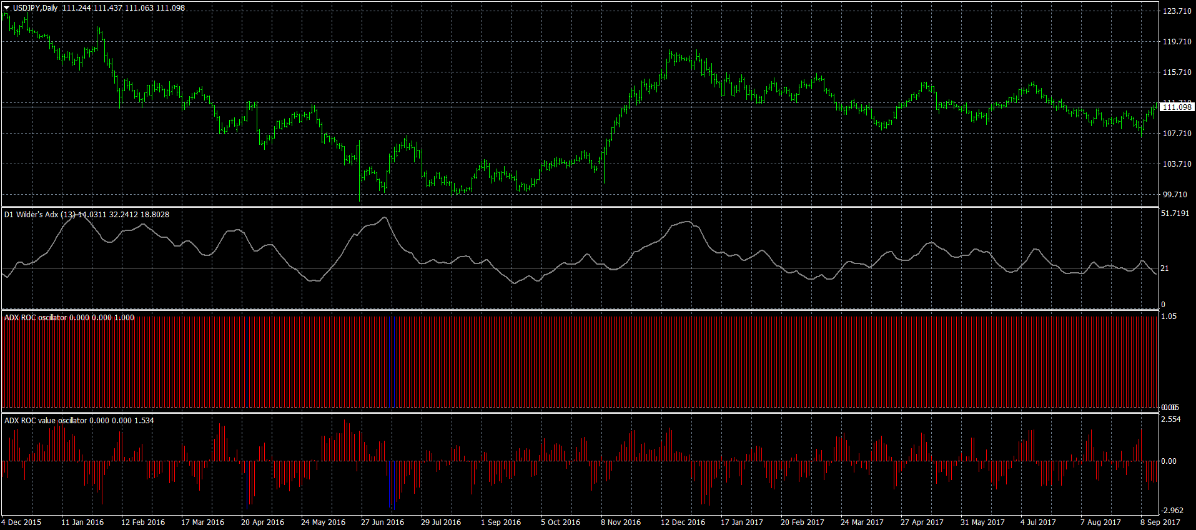Click the 5 Oct 2016 date label

coord(561,523)
